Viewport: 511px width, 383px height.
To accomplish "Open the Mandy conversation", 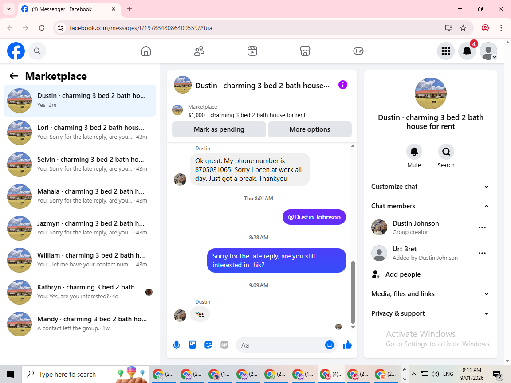I will coord(80,324).
